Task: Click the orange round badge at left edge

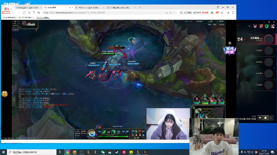Action: tap(5, 94)
